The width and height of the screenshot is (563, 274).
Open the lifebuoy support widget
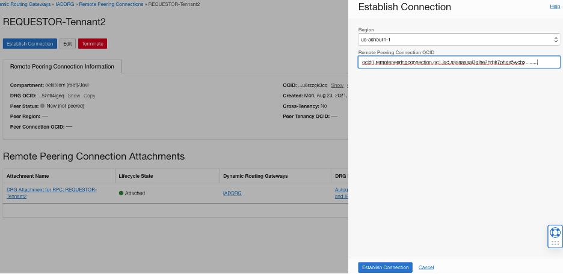pyautogui.click(x=555, y=233)
